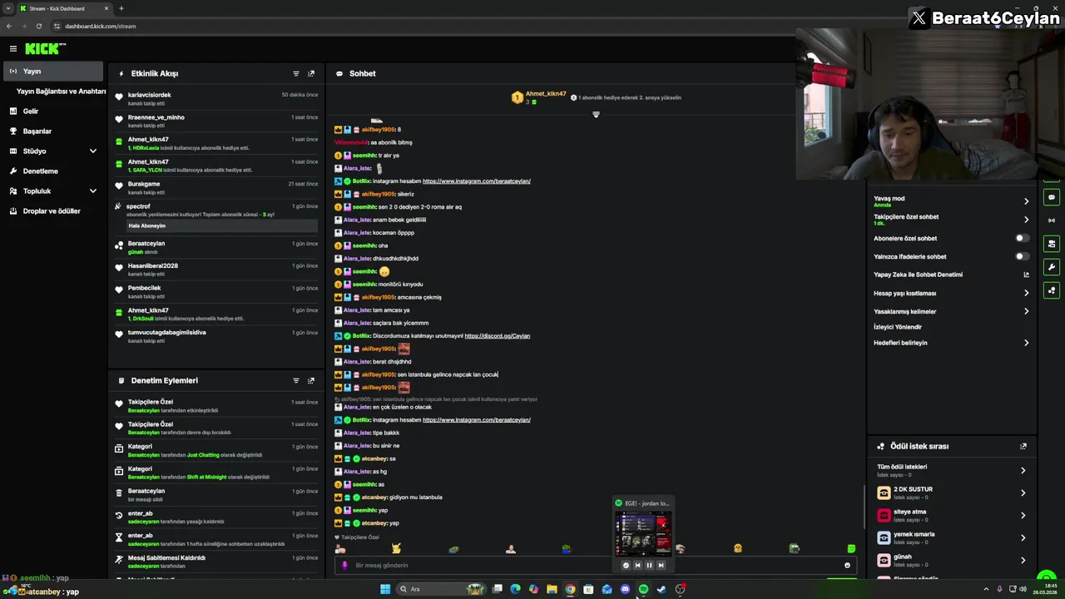Click the Bir mesaj gönderin input field
The image size is (1065, 599).
tap(595, 566)
